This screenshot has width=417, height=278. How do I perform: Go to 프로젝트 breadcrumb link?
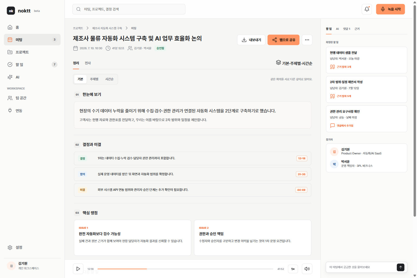click(78, 28)
